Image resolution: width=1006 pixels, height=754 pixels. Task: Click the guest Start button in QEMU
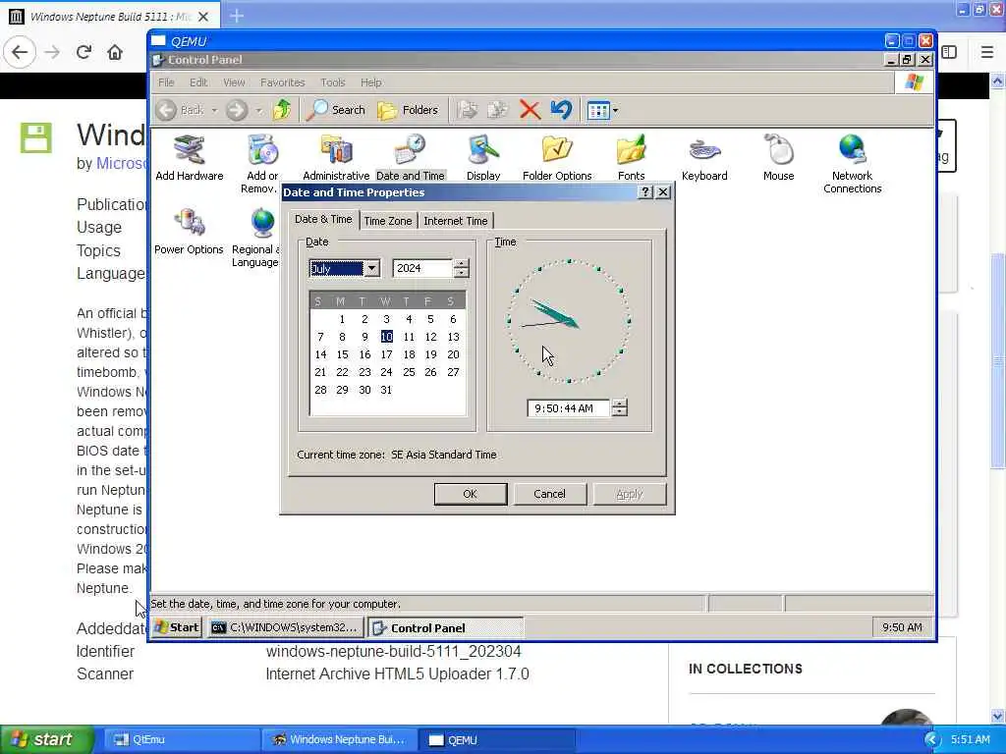(x=177, y=627)
